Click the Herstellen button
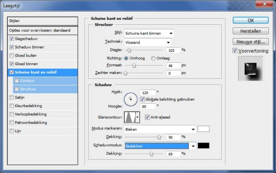The image size is (276, 173). pyautogui.click(x=251, y=31)
